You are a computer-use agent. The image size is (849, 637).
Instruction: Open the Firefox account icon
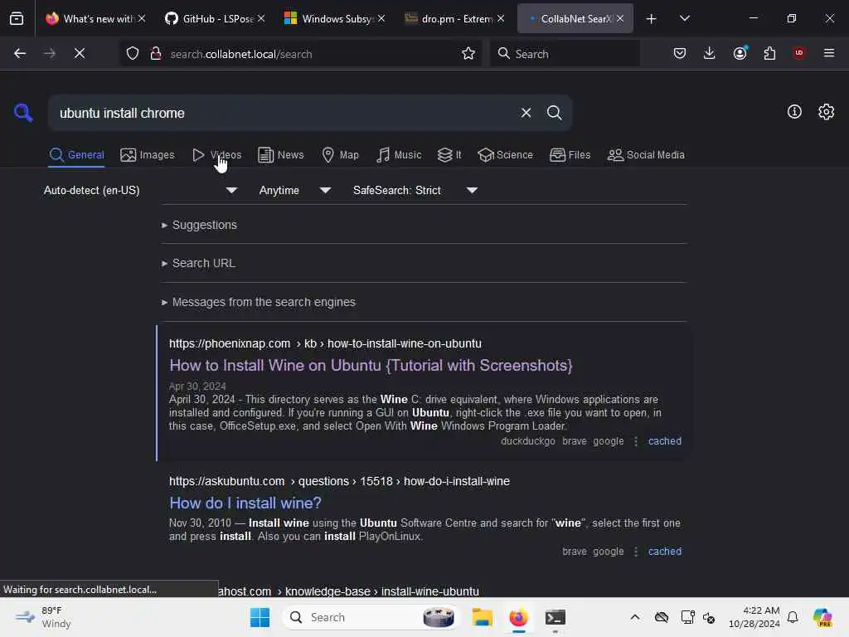pyautogui.click(x=740, y=53)
